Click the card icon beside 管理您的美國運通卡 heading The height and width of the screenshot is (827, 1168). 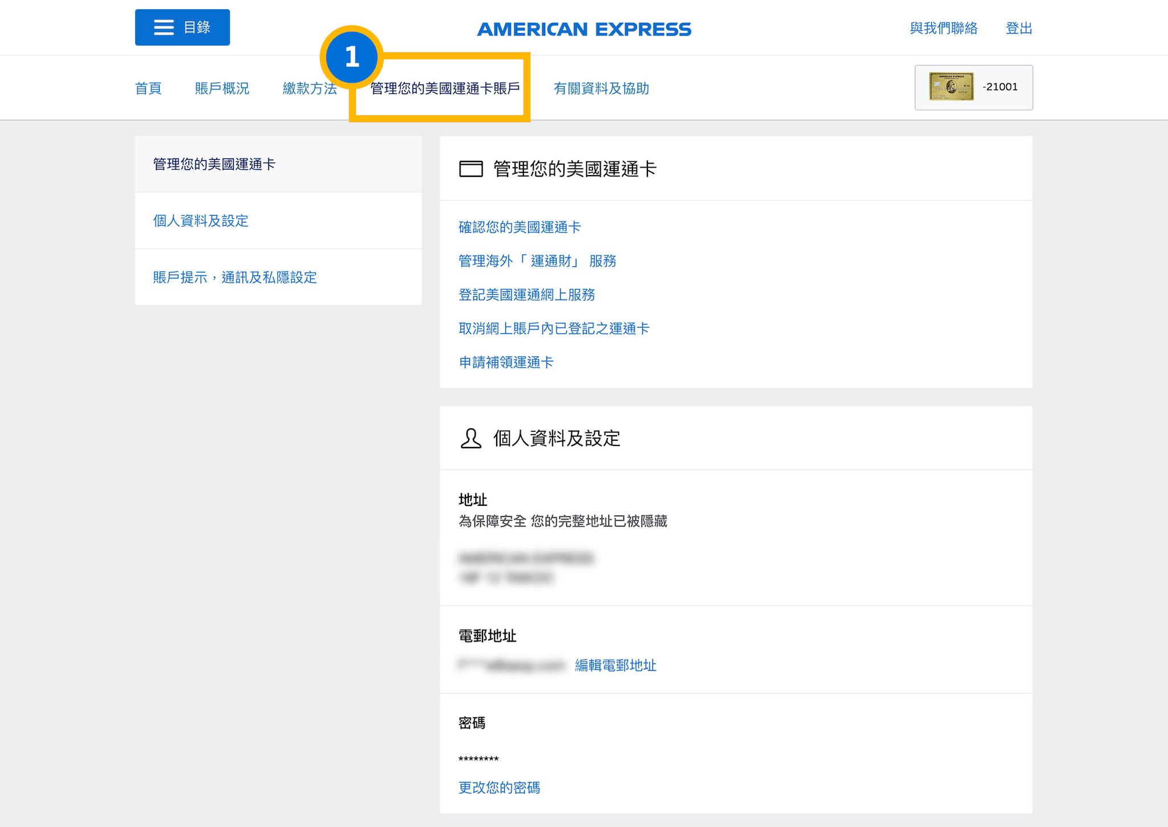(471, 168)
